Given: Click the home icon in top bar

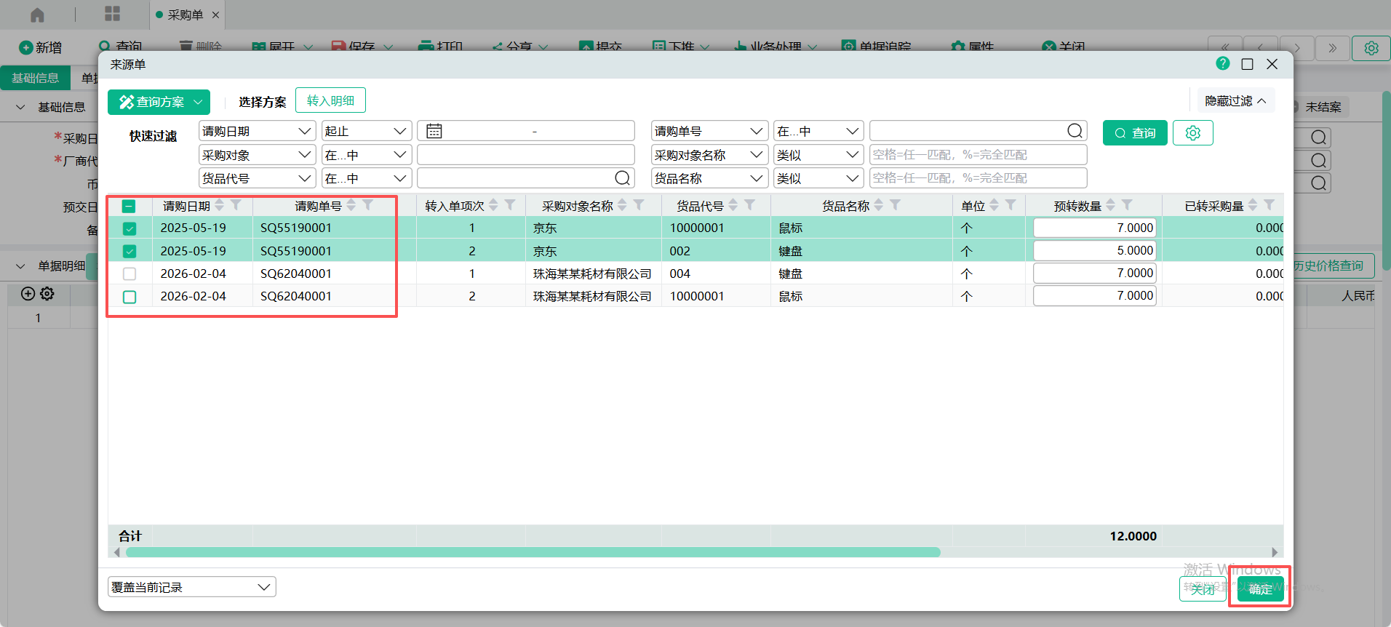Looking at the screenshot, I should click(x=37, y=15).
